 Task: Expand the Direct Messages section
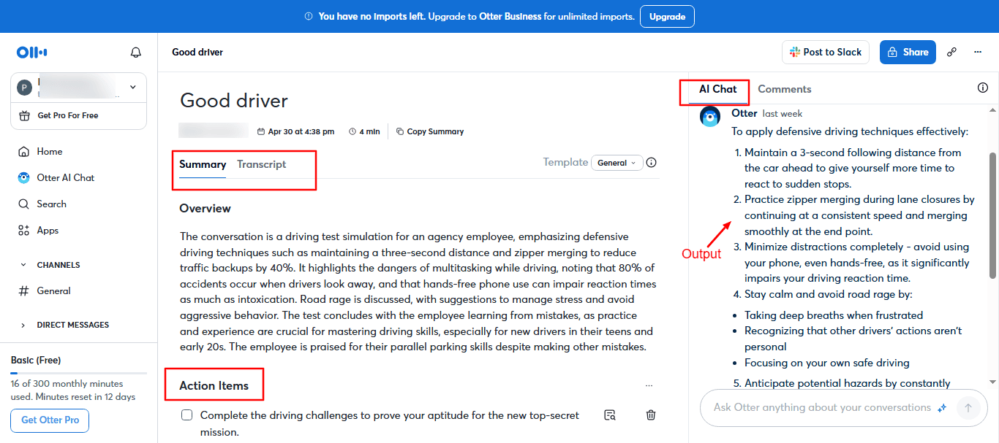click(23, 325)
